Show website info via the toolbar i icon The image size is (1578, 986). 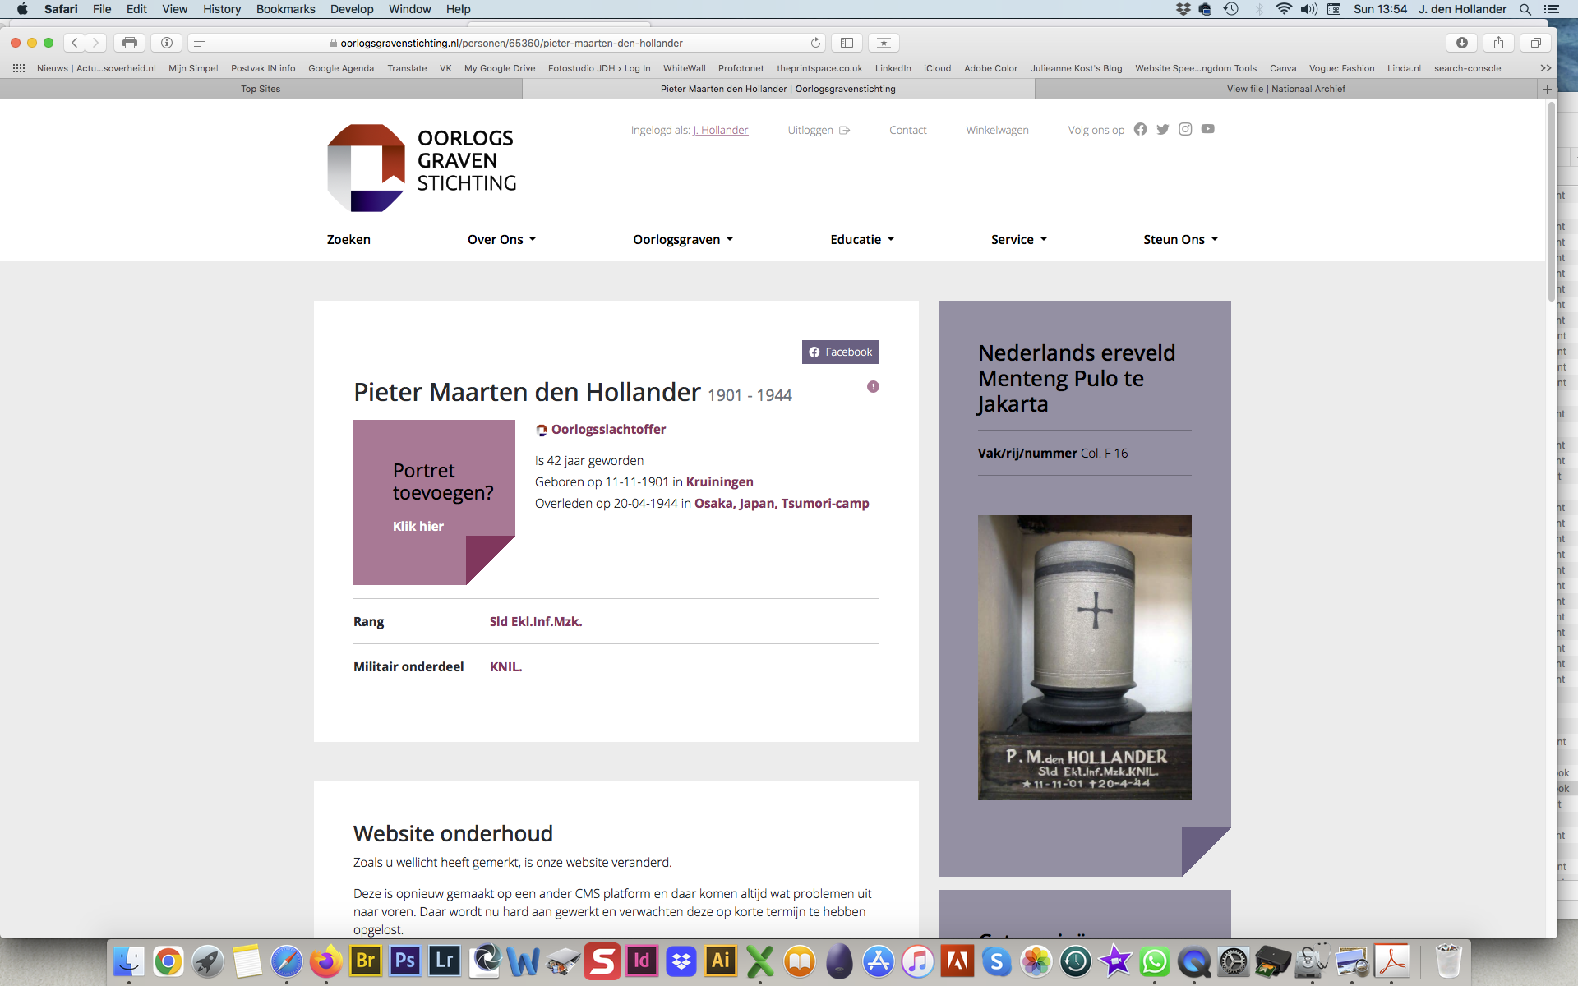[167, 43]
